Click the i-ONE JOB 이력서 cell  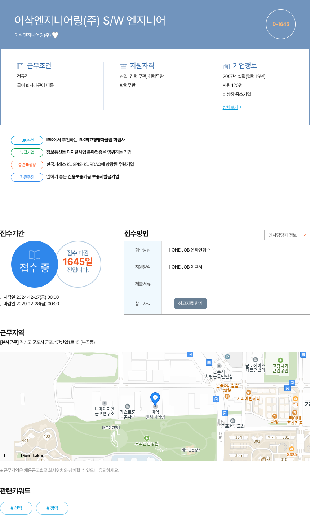[236, 267]
